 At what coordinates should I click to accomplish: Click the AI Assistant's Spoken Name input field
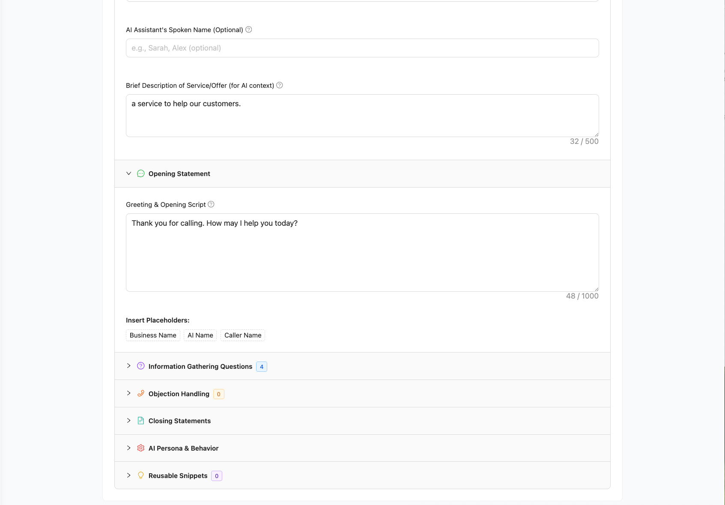(x=362, y=48)
